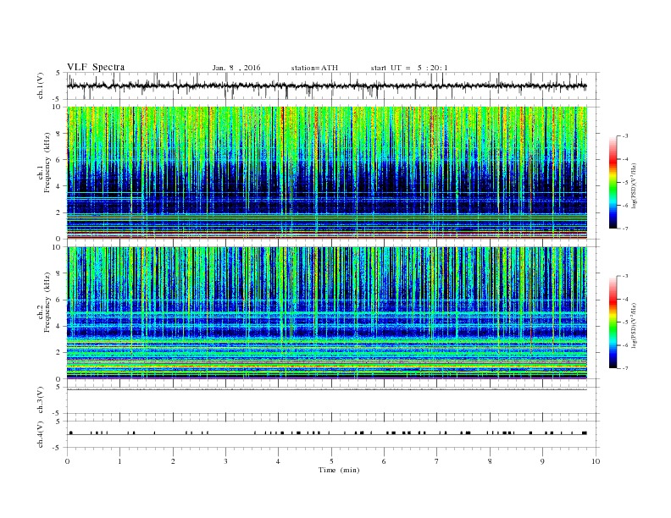Click the "4" kHz tick on ch.2 frequency axis
The width and height of the screenshot is (671, 518).
[59, 326]
